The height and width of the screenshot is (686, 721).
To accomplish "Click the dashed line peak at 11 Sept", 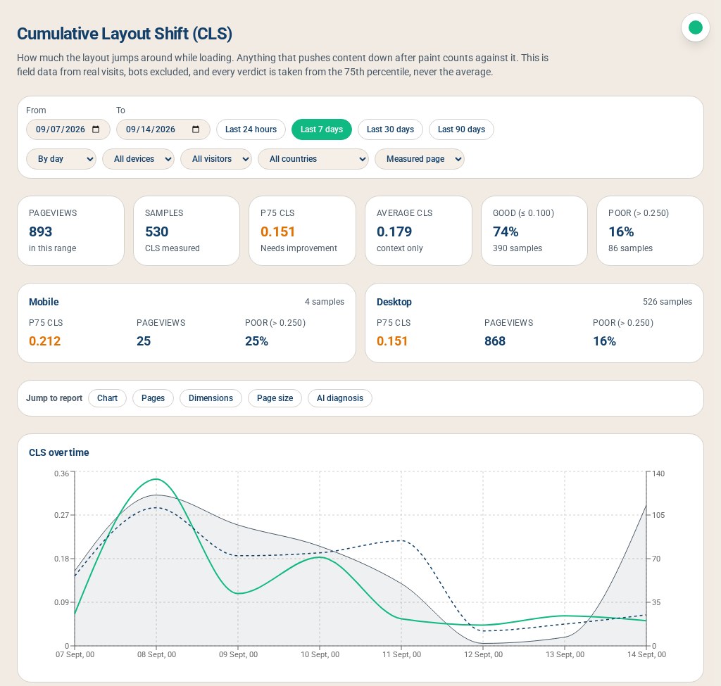I will [401, 540].
